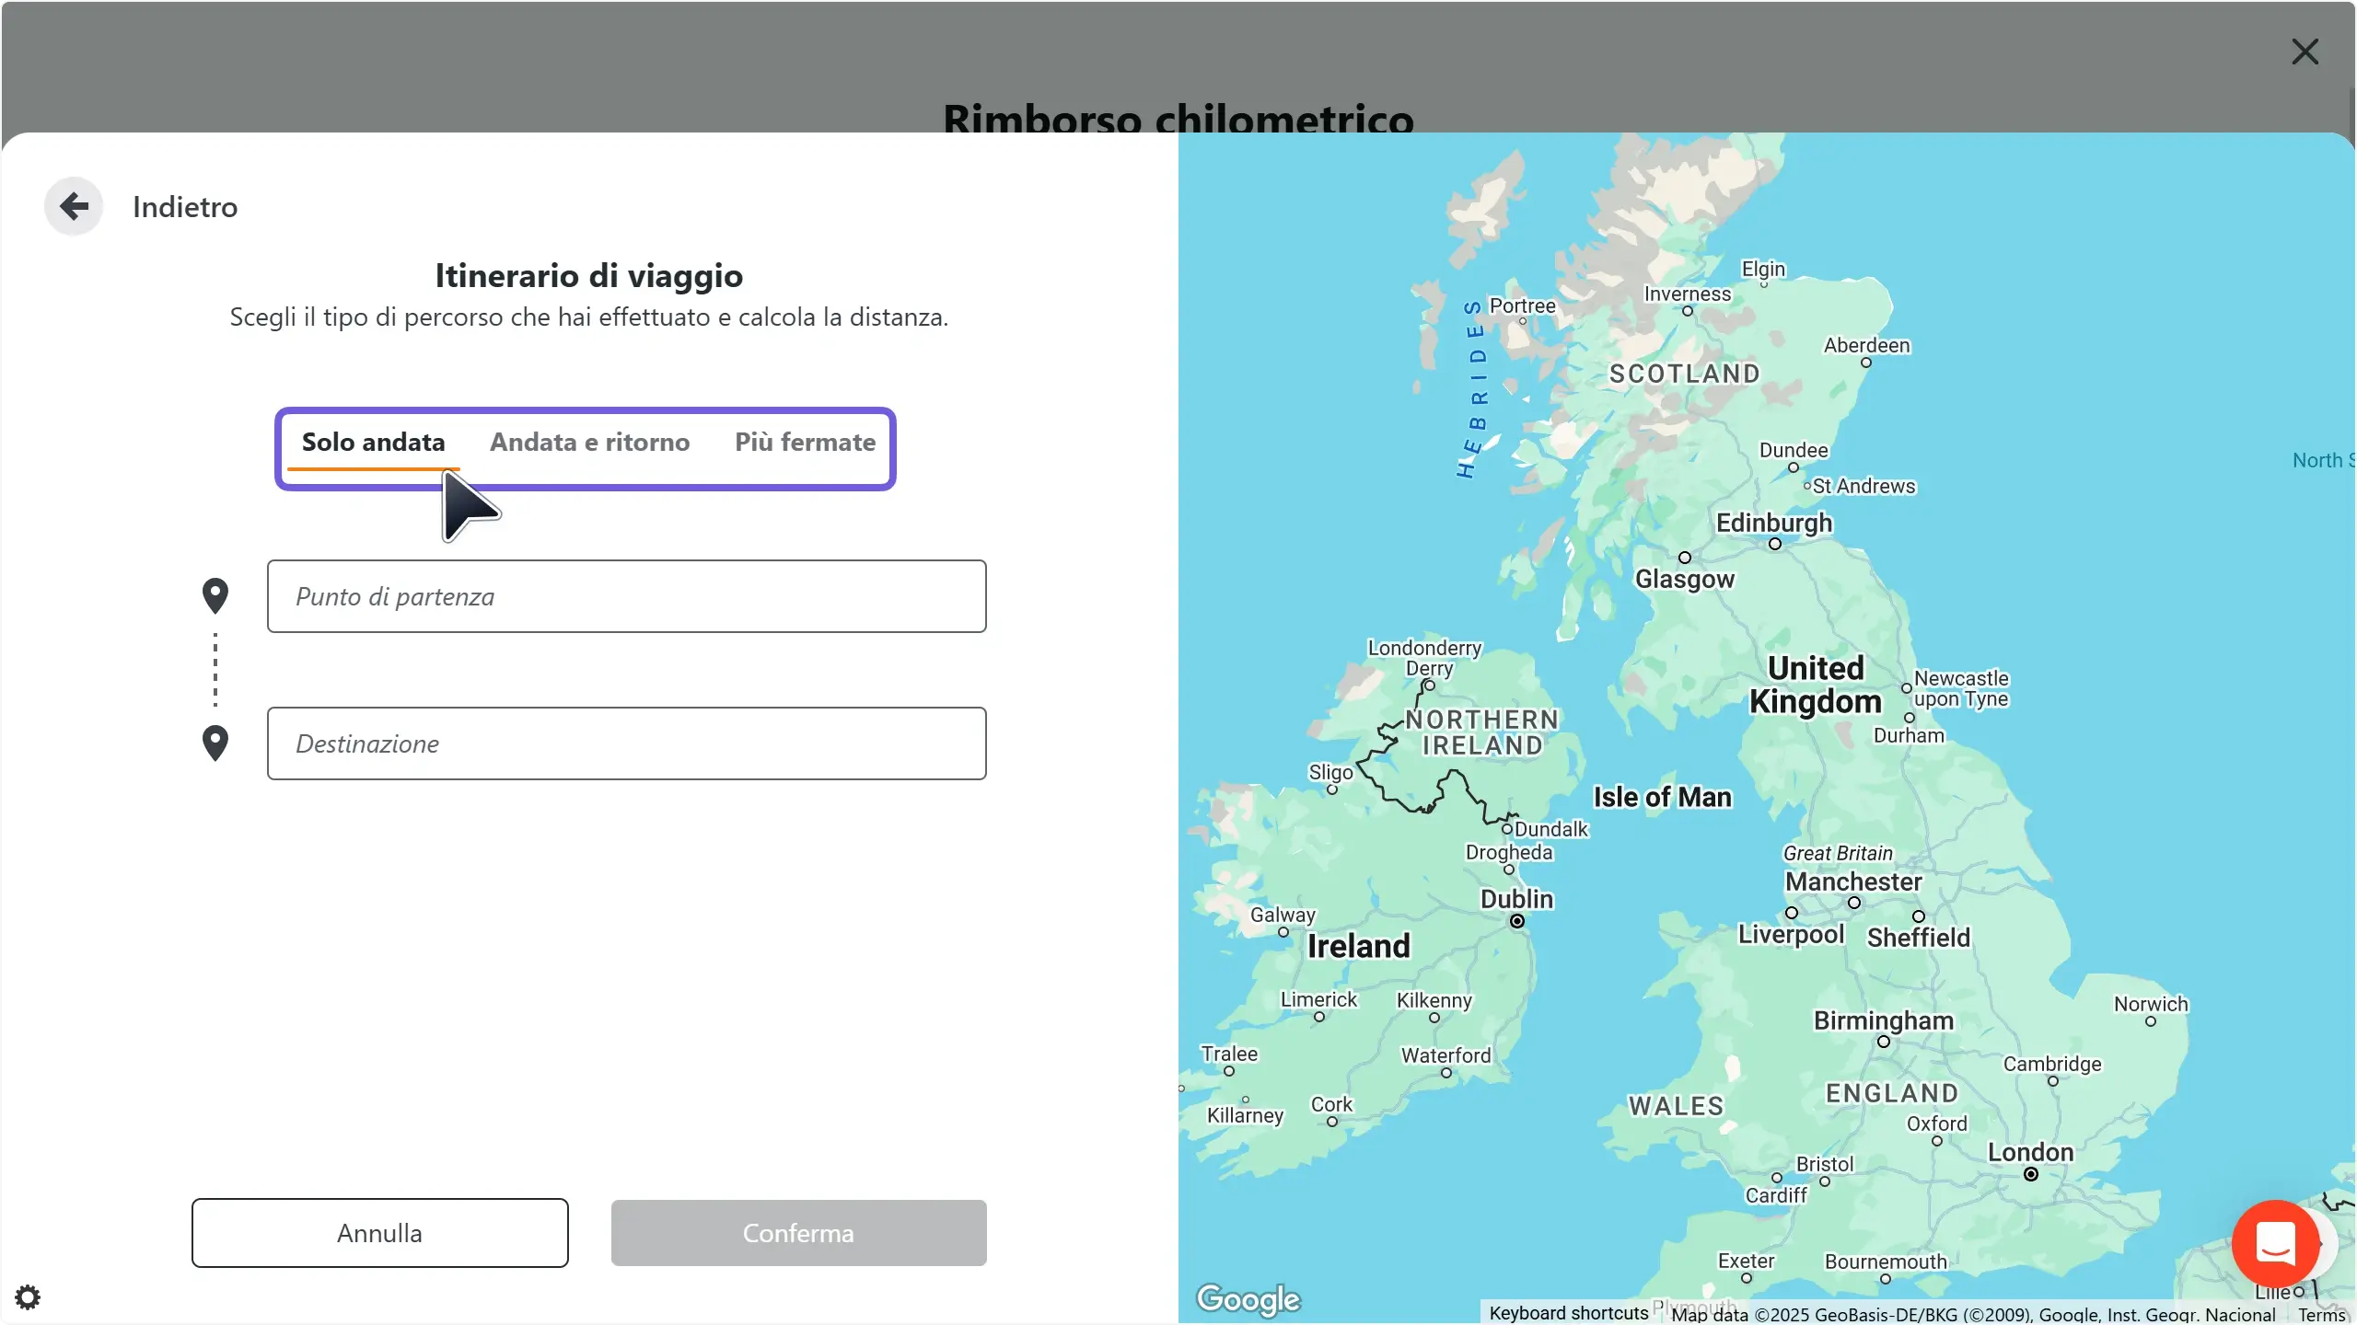Image resolution: width=2357 pixels, height=1325 pixels.
Task: Click the Waterford label on the map
Action: click(1446, 1055)
